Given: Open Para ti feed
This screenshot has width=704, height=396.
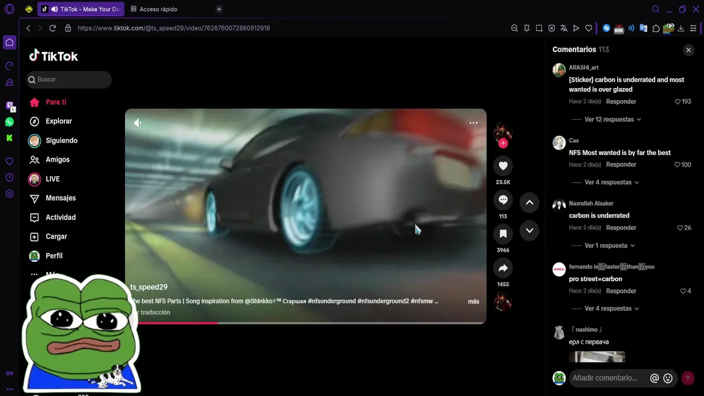Looking at the screenshot, I should tap(56, 102).
